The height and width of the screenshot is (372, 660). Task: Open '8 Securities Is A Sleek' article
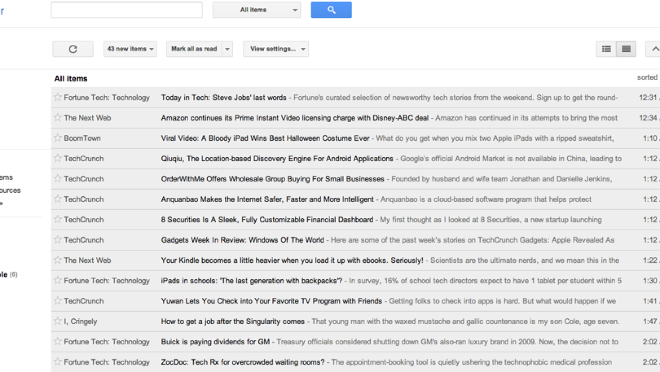click(267, 219)
